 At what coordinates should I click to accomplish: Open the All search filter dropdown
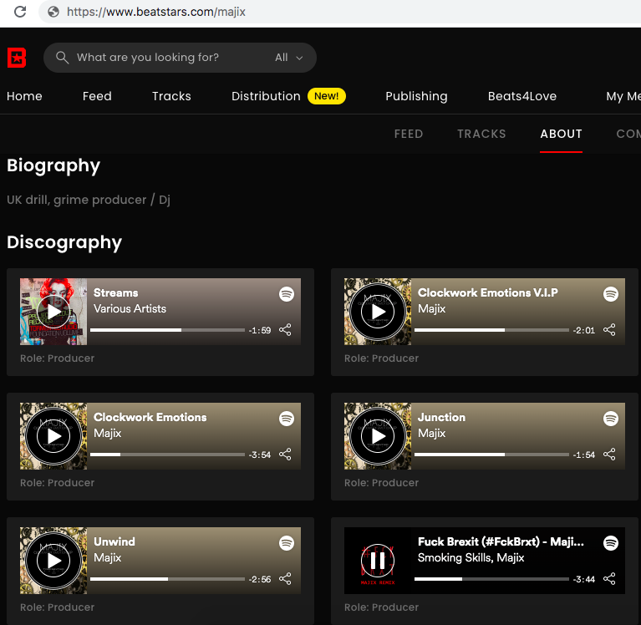[288, 57]
